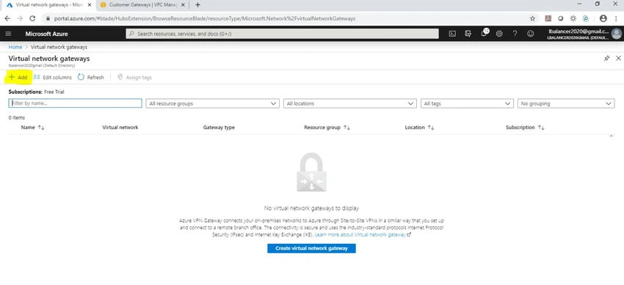Image resolution: width=624 pixels, height=285 pixels.
Task: Click the Subscriptions: Free Trial text
Action: pyautogui.click(x=36, y=92)
